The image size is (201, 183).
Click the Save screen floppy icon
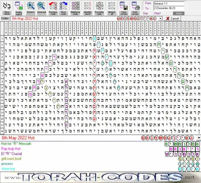(124, 6)
